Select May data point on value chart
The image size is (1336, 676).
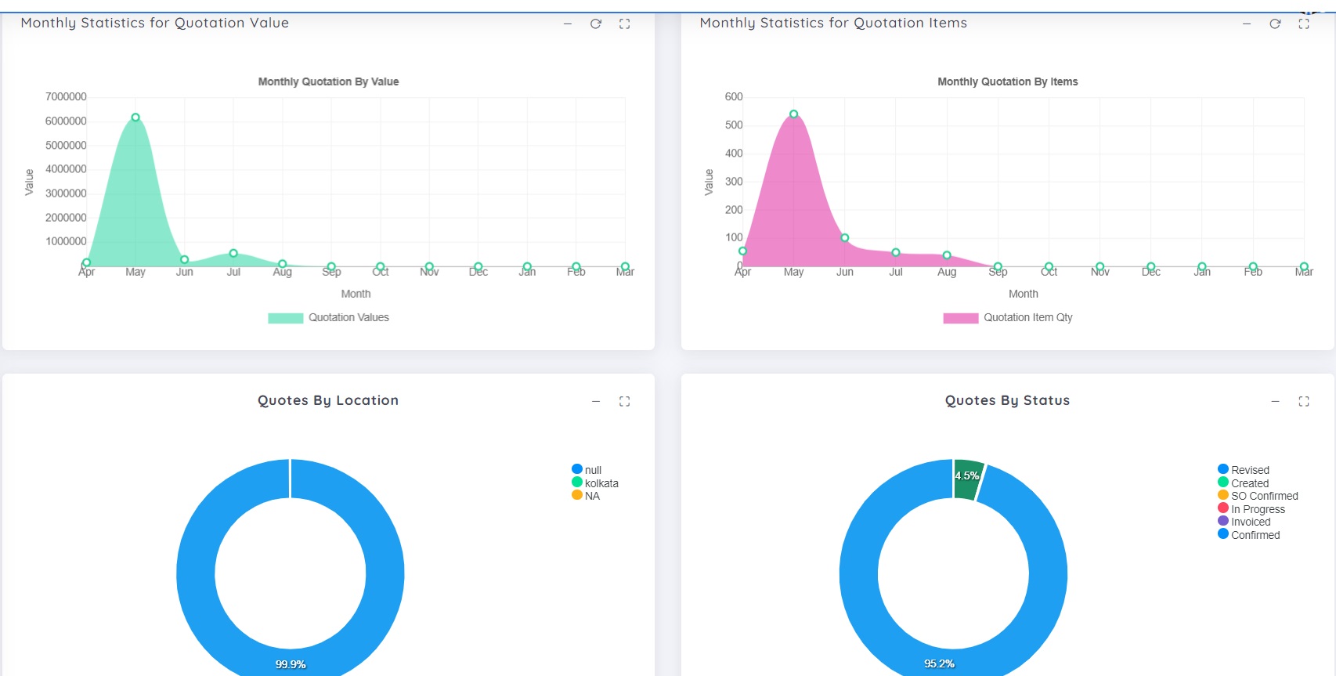pyautogui.click(x=135, y=117)
